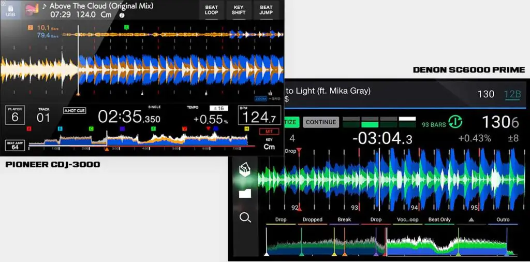Jump to hot cue E green marker above the track overview
530x262 pixels.
(x=153, y=129)
